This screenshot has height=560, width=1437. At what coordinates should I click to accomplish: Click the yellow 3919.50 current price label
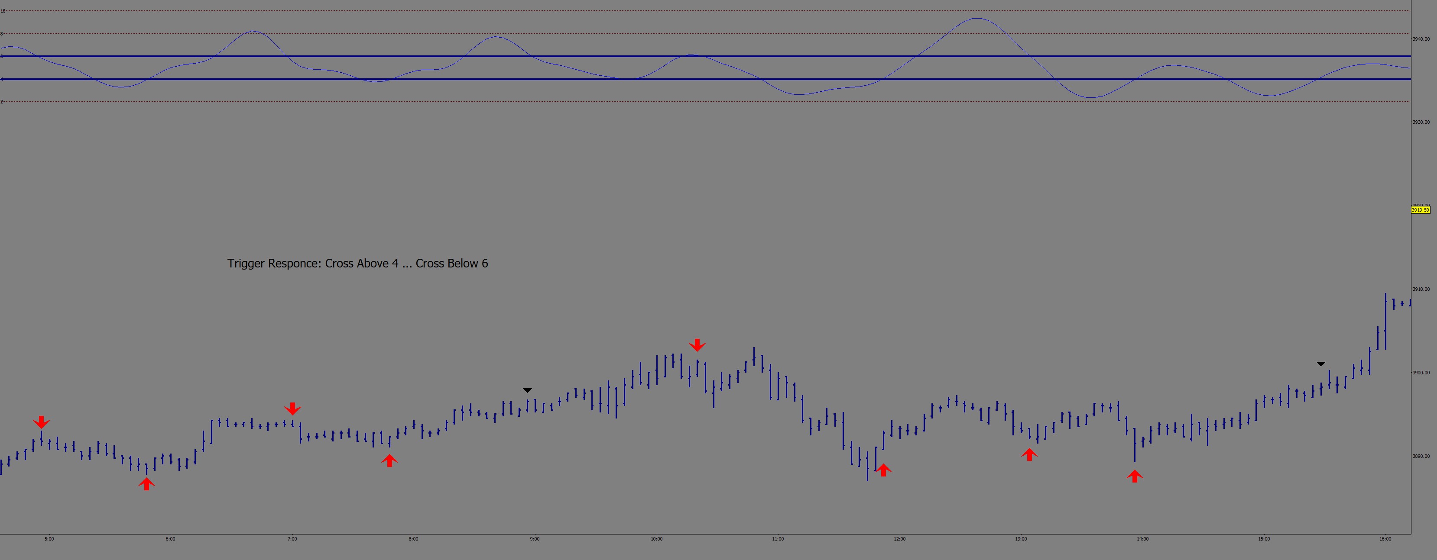(x=1420, y=210)
